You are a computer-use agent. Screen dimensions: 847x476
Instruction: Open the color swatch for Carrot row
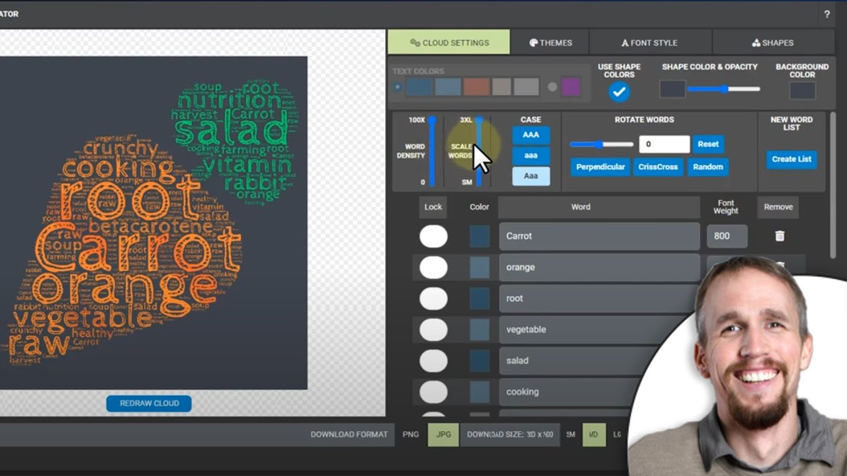click(x=480, y=236)
